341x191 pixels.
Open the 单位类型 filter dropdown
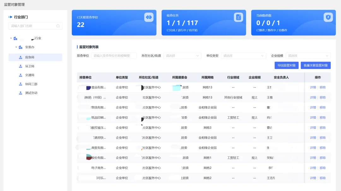[243, 56]
